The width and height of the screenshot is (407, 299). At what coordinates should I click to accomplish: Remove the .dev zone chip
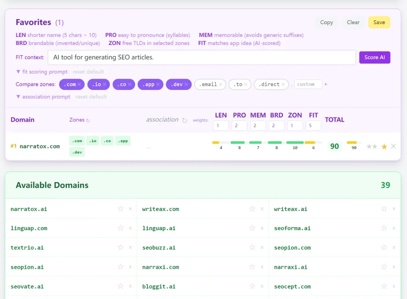(186, 84)
